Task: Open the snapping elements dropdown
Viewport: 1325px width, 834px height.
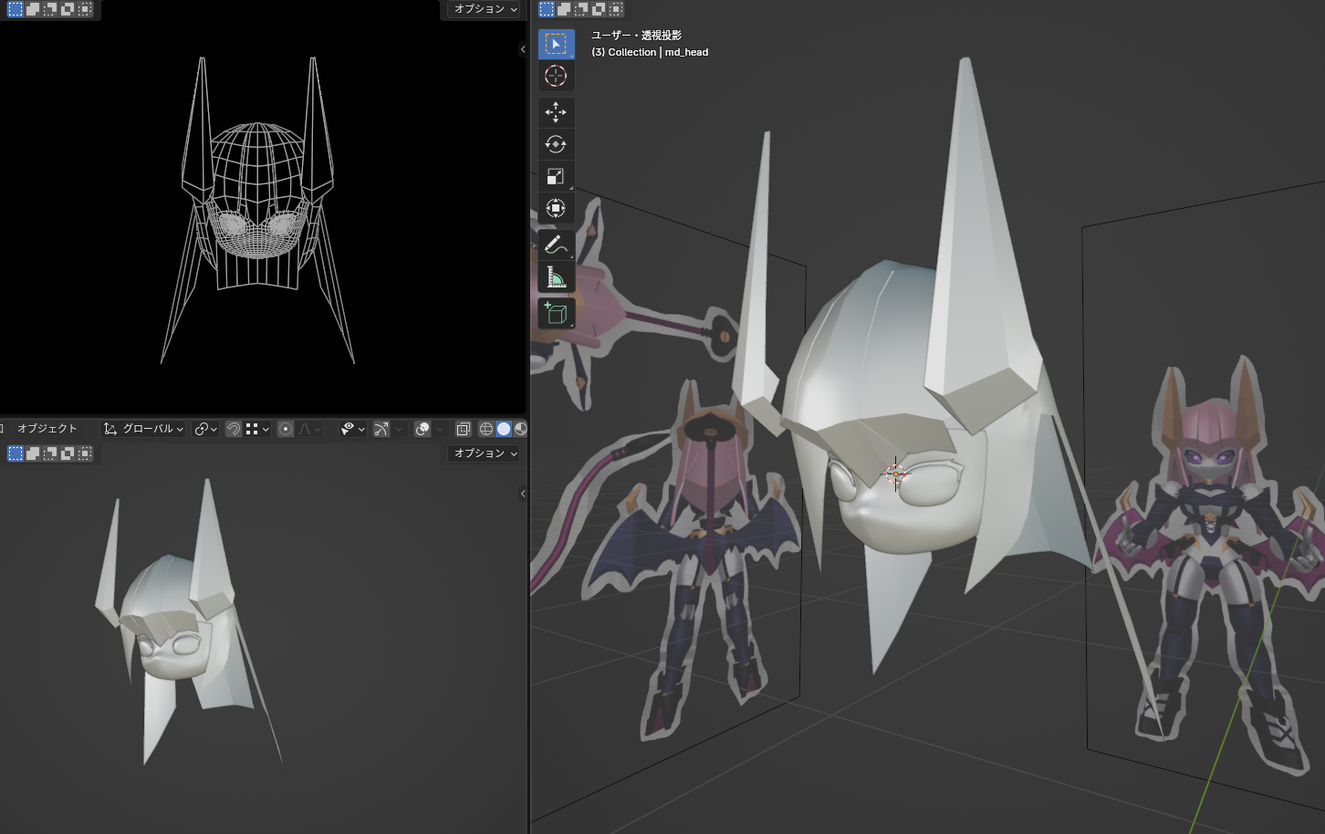Action: point(258,429)
